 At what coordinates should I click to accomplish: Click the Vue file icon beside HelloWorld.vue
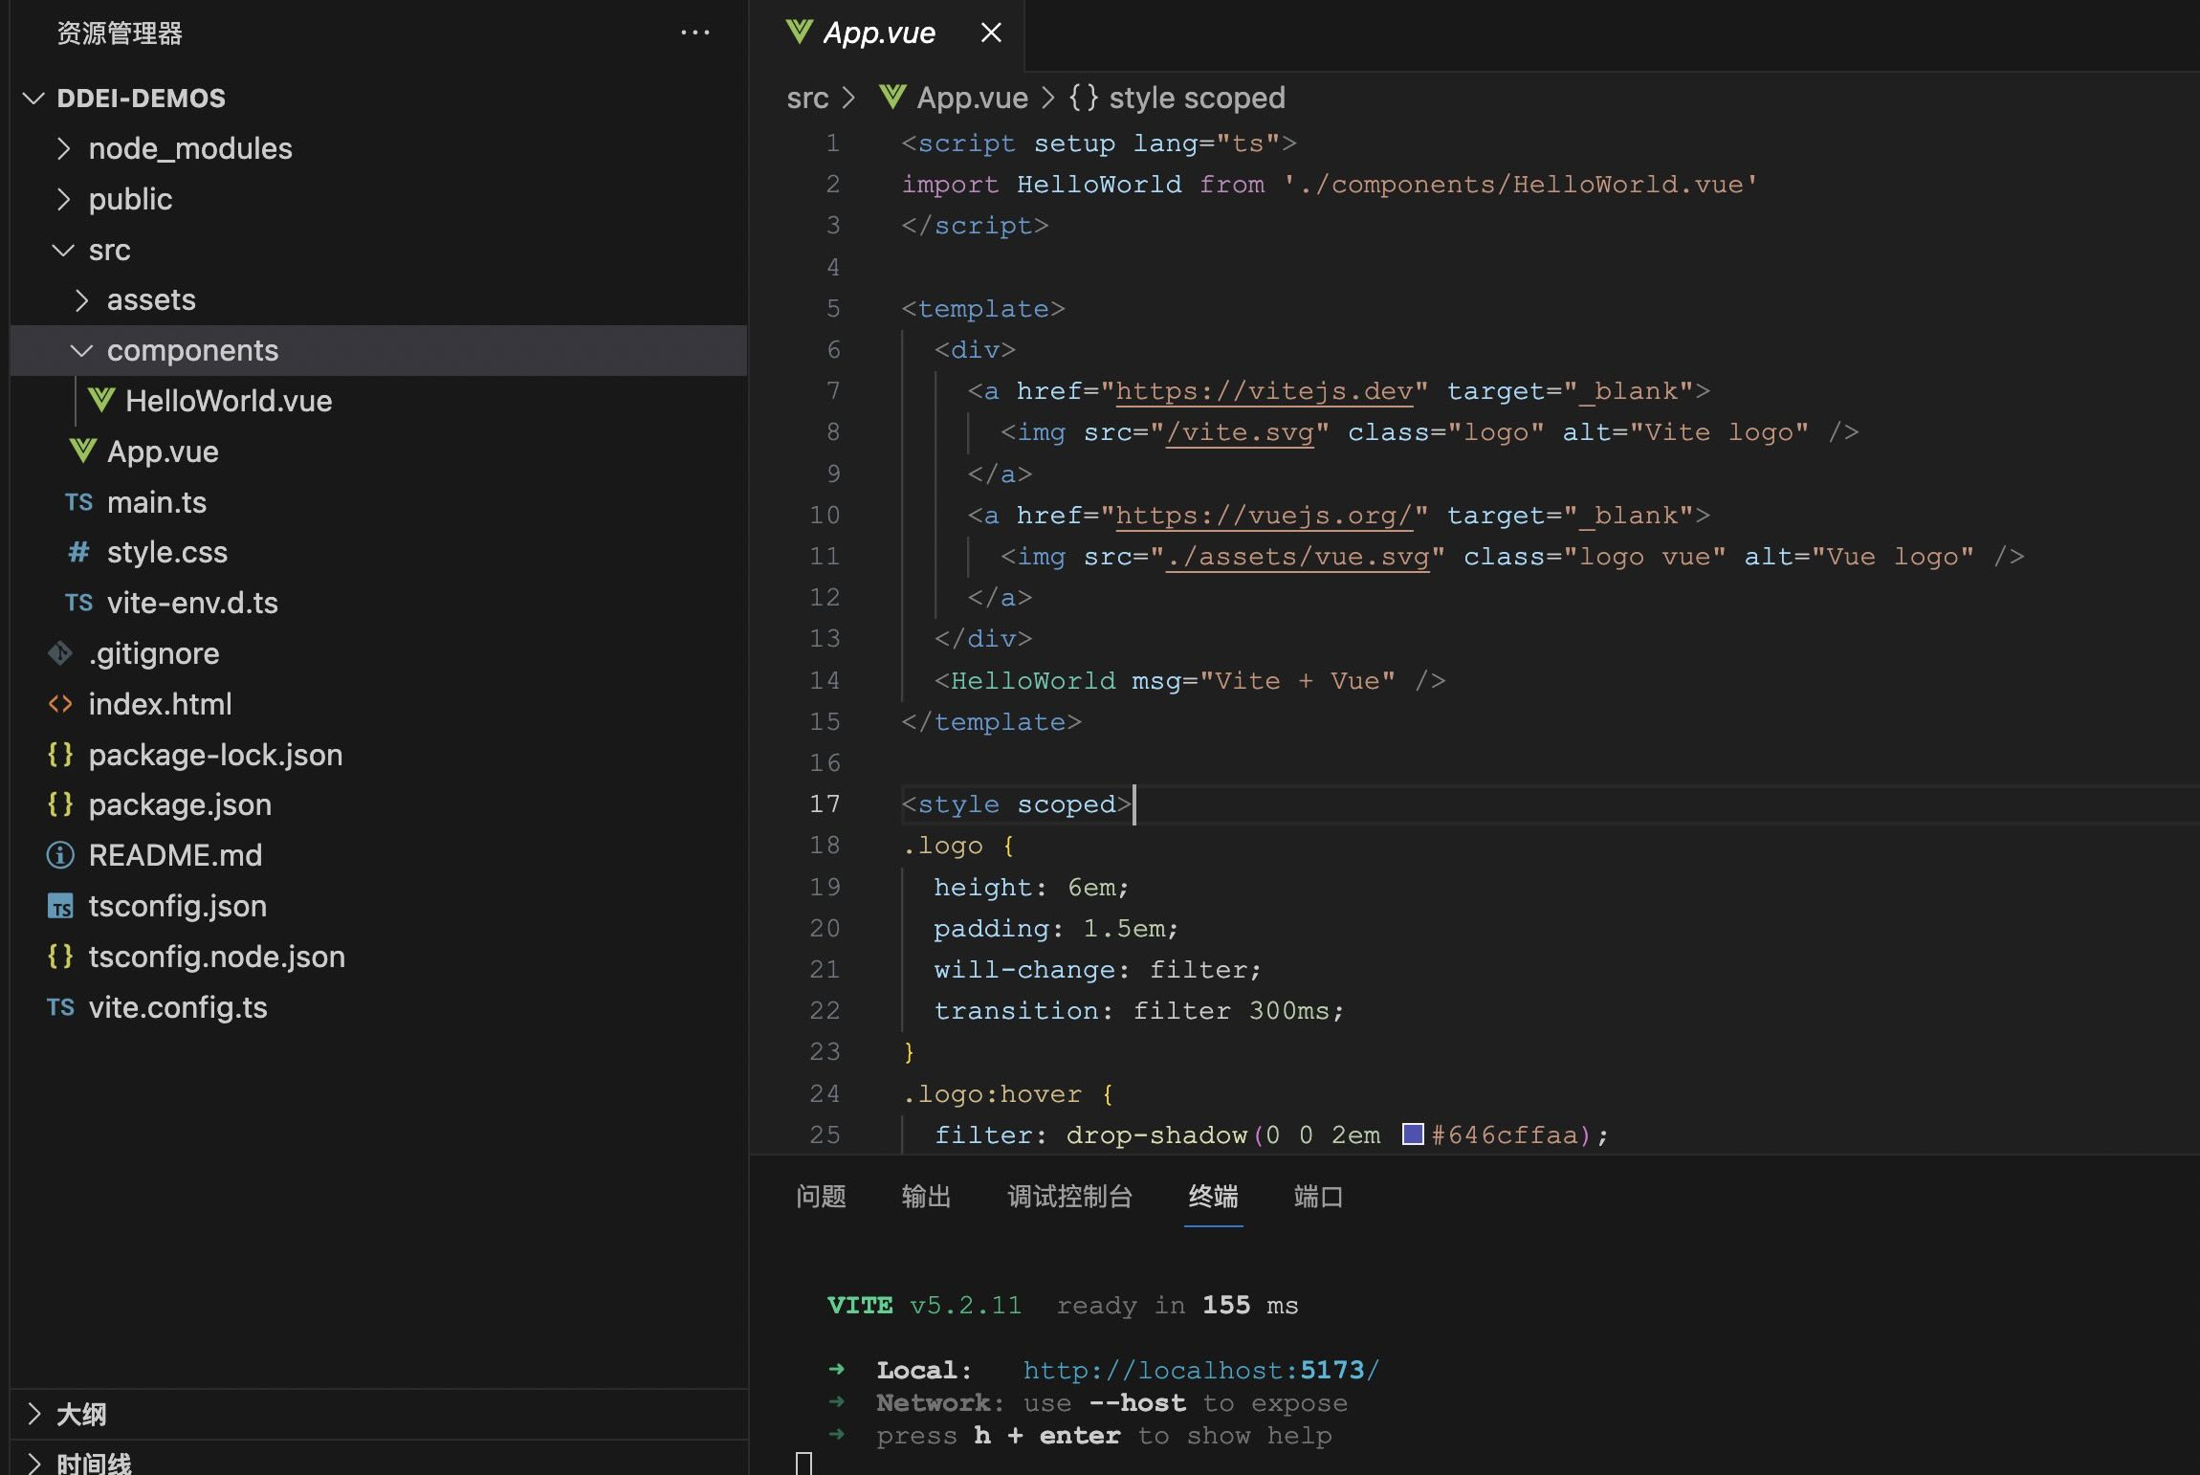tap(101, 400)
